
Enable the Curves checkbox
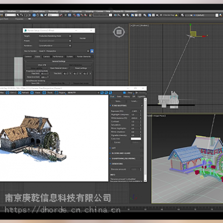112,142
